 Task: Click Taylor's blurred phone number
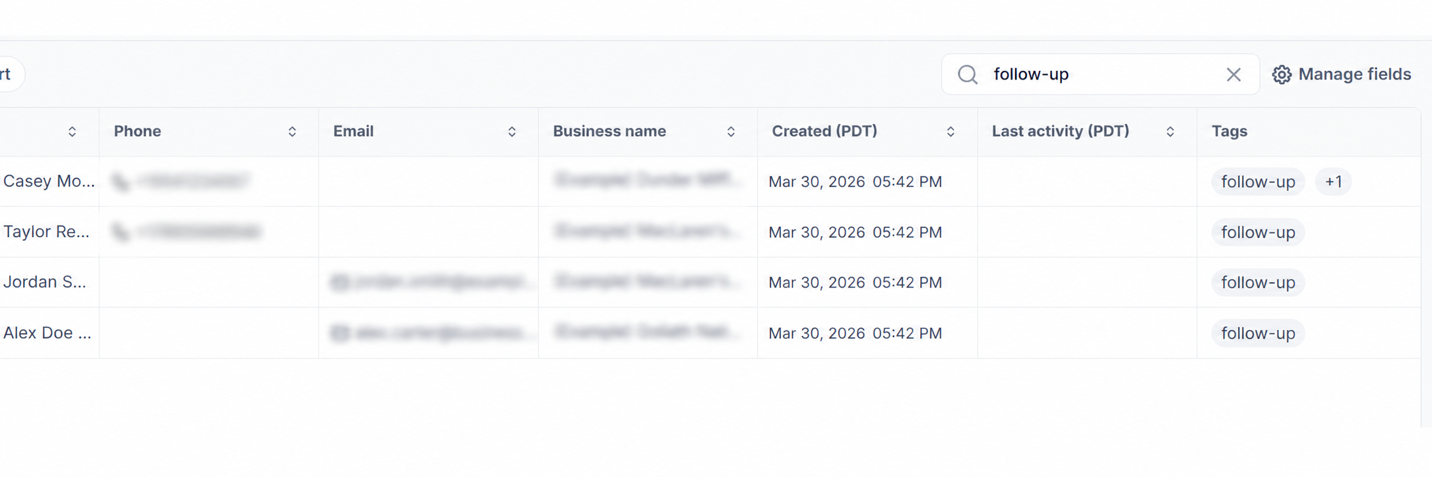[199, 232]
